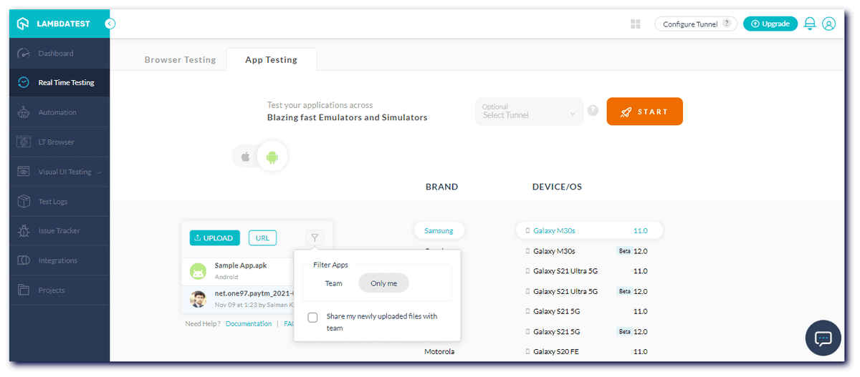Click the LT Browser icon
This screenshot has height=377, width=860.
(x=24, y=142)
